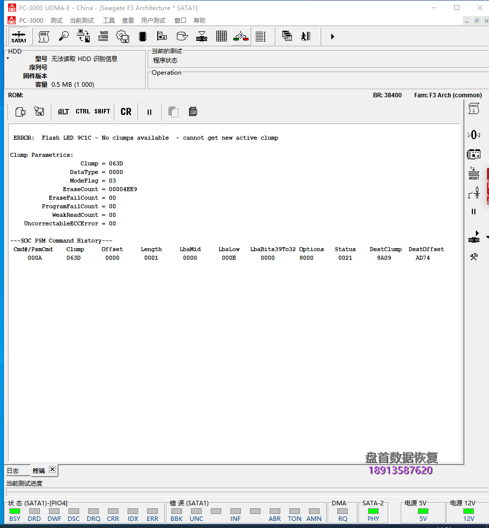Restore the inner MDI child window
Screen dimensions: 489x528
pos(477,21)
